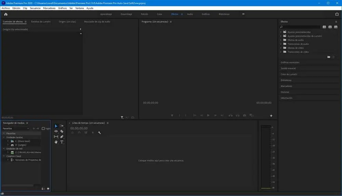Click the Home icon
The height and width of the screenshot is (196, 342).
click(x=6, y=14)
